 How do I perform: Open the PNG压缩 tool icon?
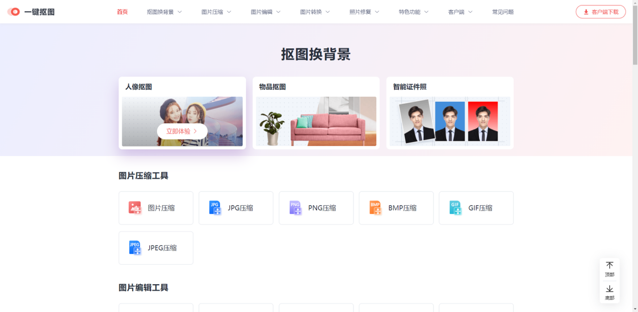(295, 208)
